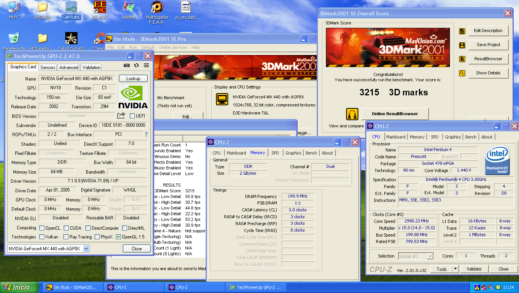Open Multijugador F.E.A.R. desktop shortcut
This screenshot has height=293, width=519.
(x=156, y=13)
